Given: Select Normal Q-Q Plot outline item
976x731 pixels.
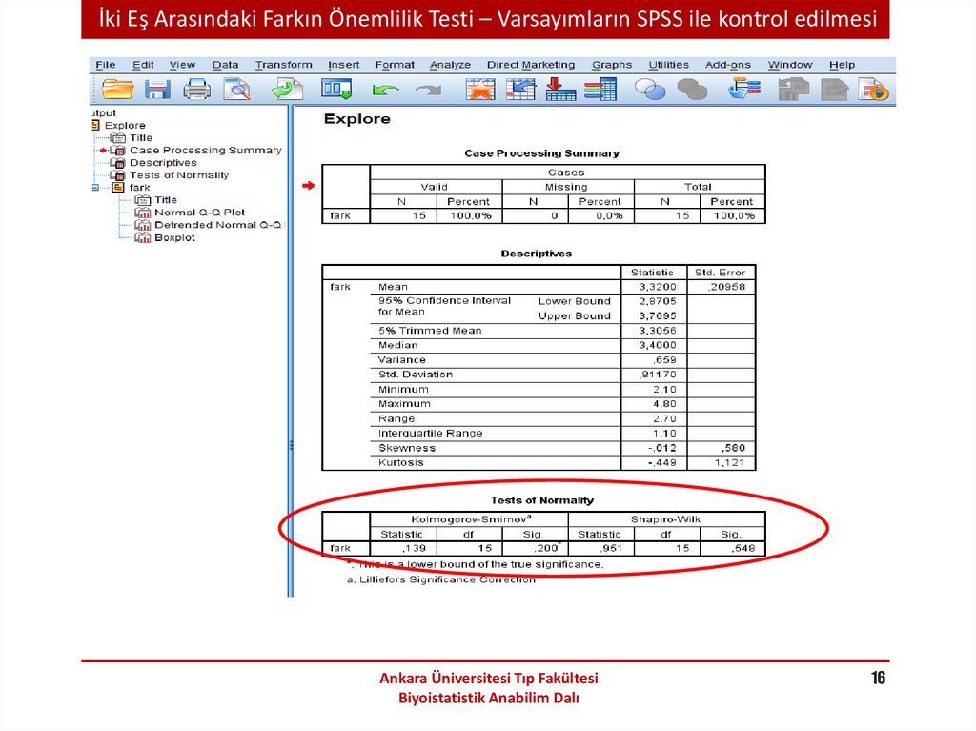Looking at the screenshot, I should [199, 213].
